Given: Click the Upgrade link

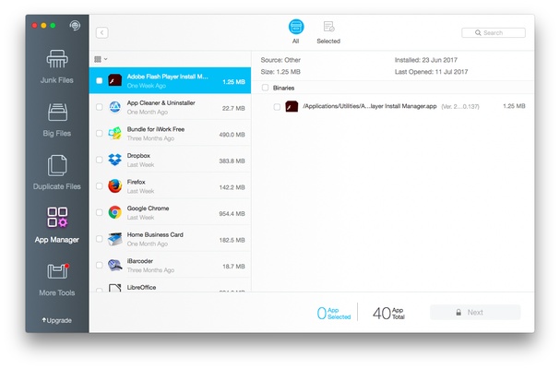Looking at the screenshot, I should [x=57, y=320].
